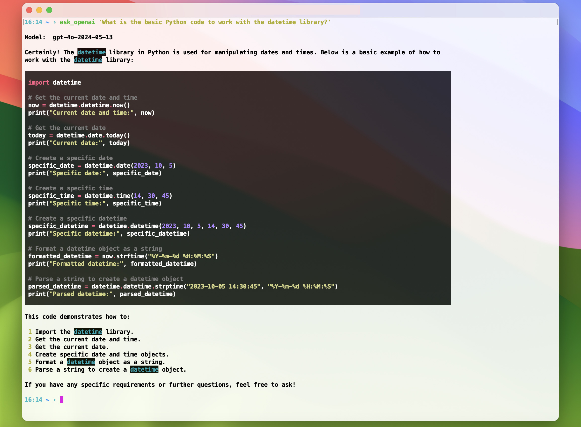Click 'If you have any specific requirements' sentence
This screenshot has height=427, width=581.
tap(160, 385)
